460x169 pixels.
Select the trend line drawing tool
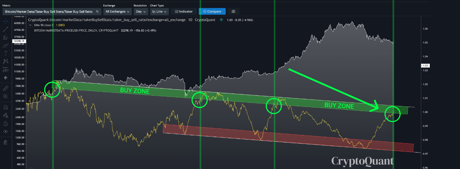[x=5, y=30]
